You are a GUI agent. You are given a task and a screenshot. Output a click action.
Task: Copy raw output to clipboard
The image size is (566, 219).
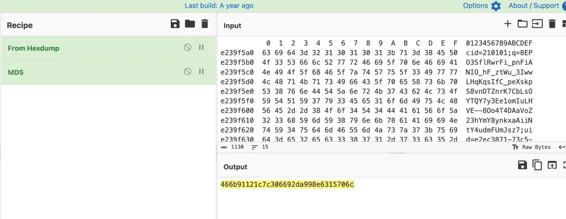tap(537, 165)
